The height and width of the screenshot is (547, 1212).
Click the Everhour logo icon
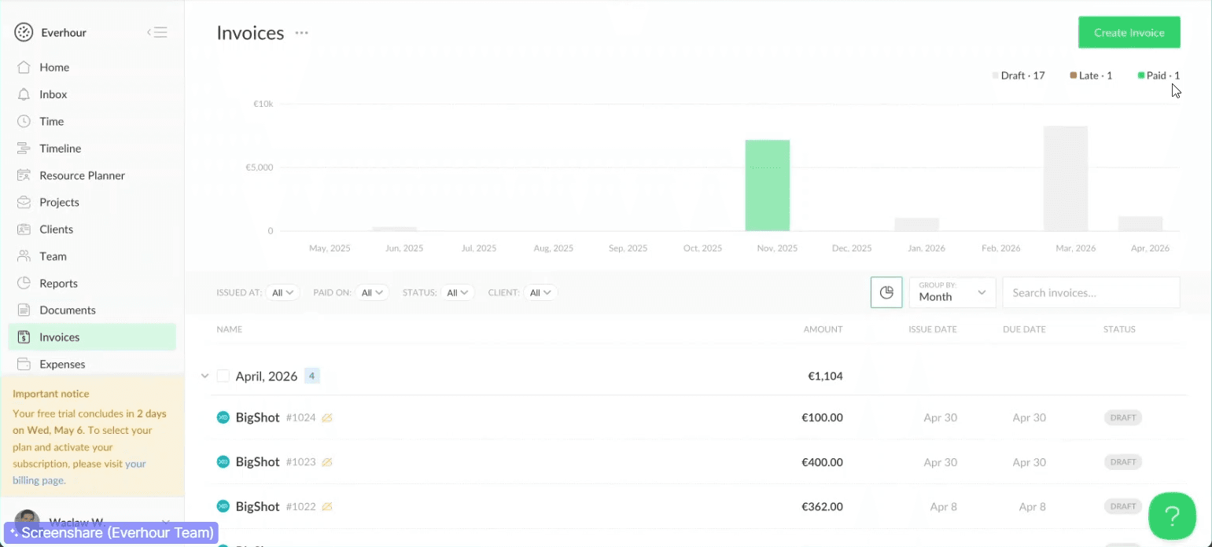click(24, 32)
